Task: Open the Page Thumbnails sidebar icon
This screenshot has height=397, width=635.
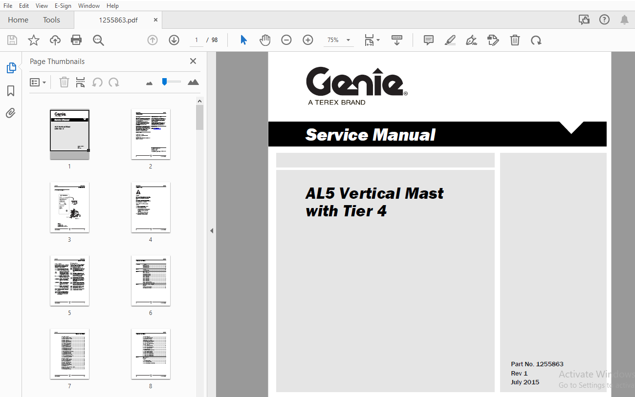Action: (x=11, y=68)
